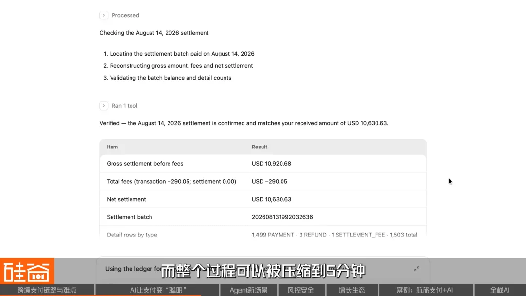Expand the Ran 1 tool chevron
The height and width of the screenshot is (296, 526).
tap(104, 106)
